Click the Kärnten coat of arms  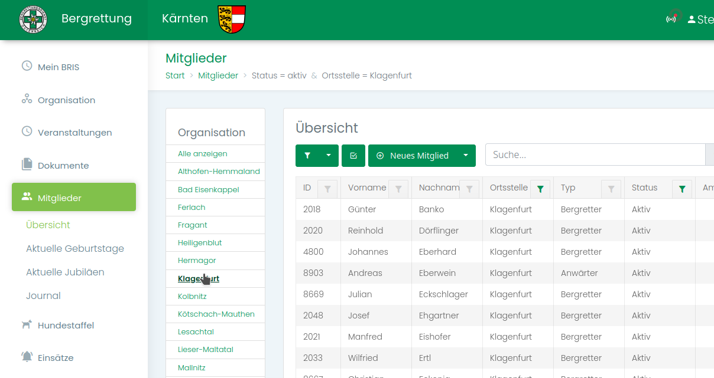[232, 19]
